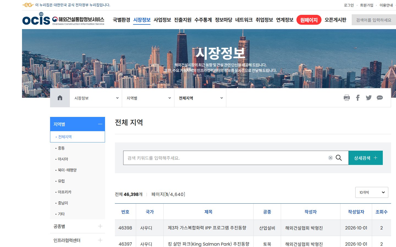Share on Twitter
This screenshot has width=396, height=247.
[x=369, y=98]
